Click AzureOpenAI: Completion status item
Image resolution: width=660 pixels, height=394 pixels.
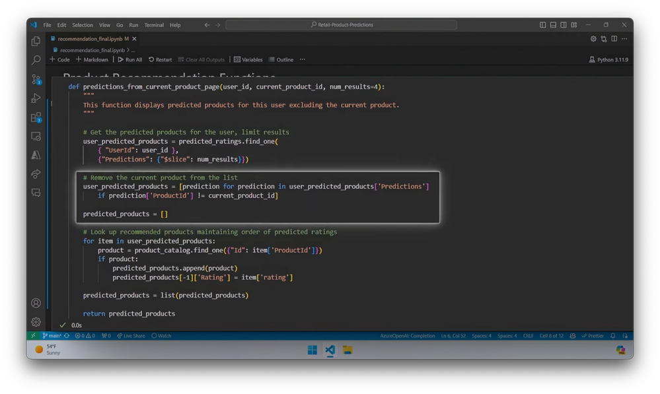[408, 335]
